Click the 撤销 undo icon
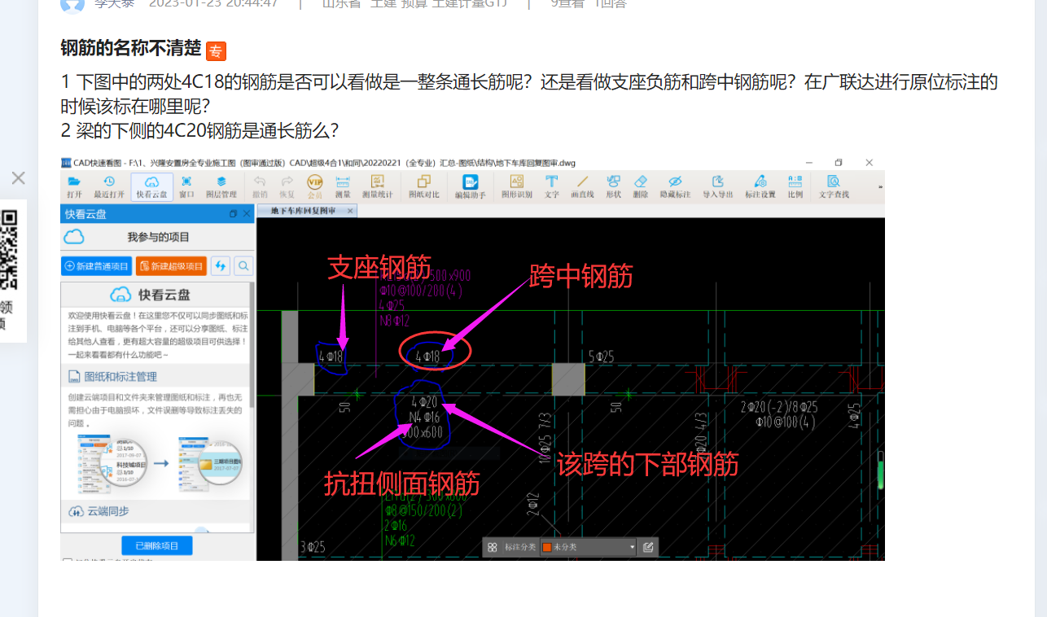This screenshot has width=1047, height=617. point(260,186)
